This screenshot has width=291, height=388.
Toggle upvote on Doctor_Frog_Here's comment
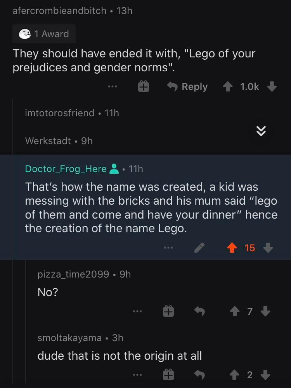232,248
